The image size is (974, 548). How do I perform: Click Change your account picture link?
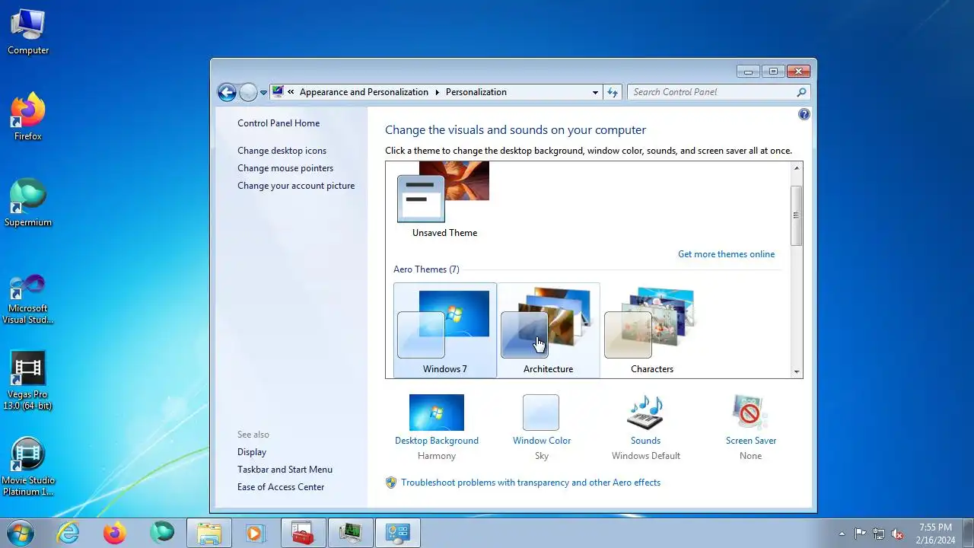point(296,186)
